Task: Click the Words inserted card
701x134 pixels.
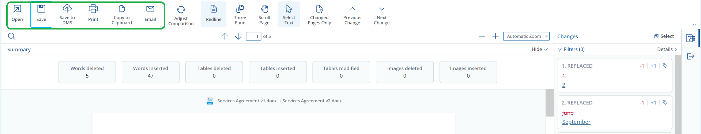Action: [151, 72]
